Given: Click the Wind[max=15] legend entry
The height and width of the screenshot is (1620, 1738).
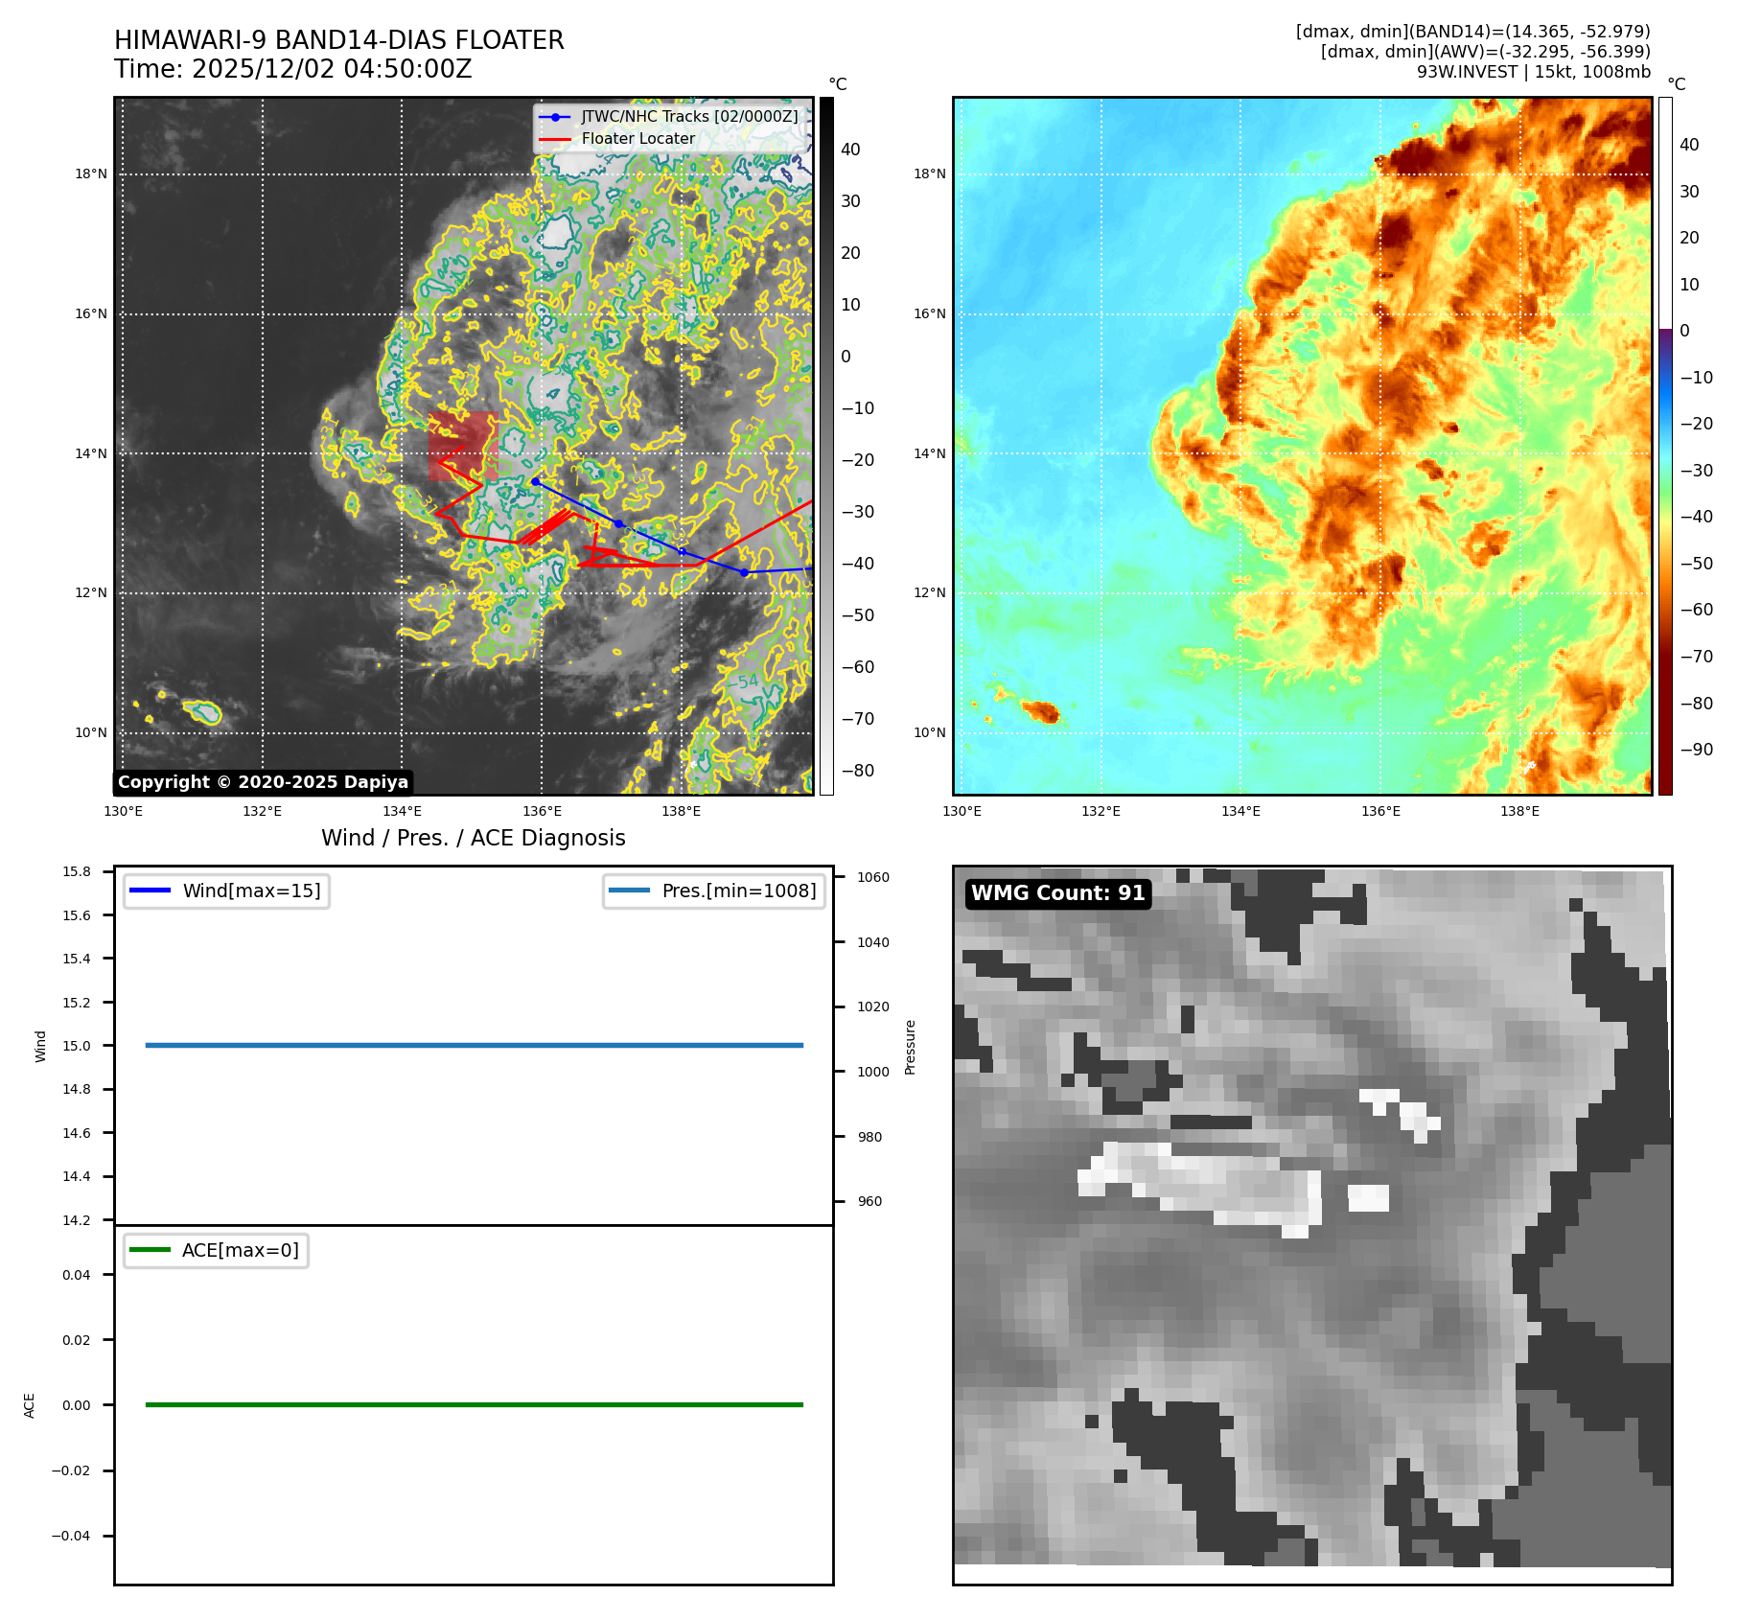Looking at the screenshot, I should tap(227, 891).
